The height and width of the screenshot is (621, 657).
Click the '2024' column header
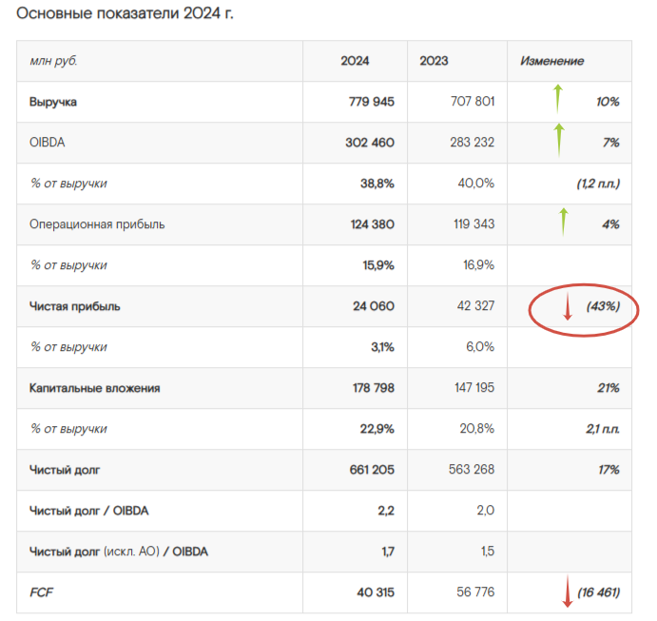tap(355, 61)
